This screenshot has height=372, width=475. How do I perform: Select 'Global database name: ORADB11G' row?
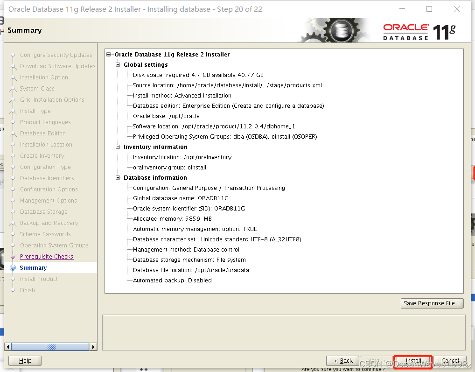click(x=181, y=198)
